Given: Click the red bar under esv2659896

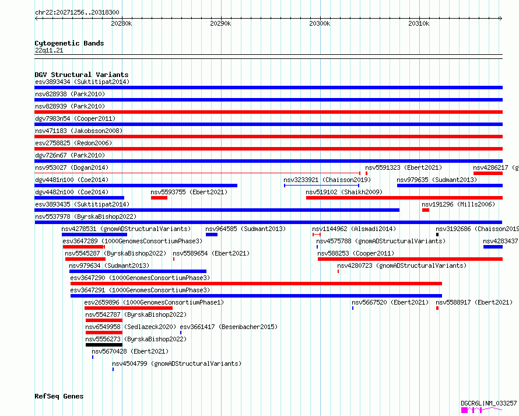Looking at the screenshot, I should [x=129, y=308].
